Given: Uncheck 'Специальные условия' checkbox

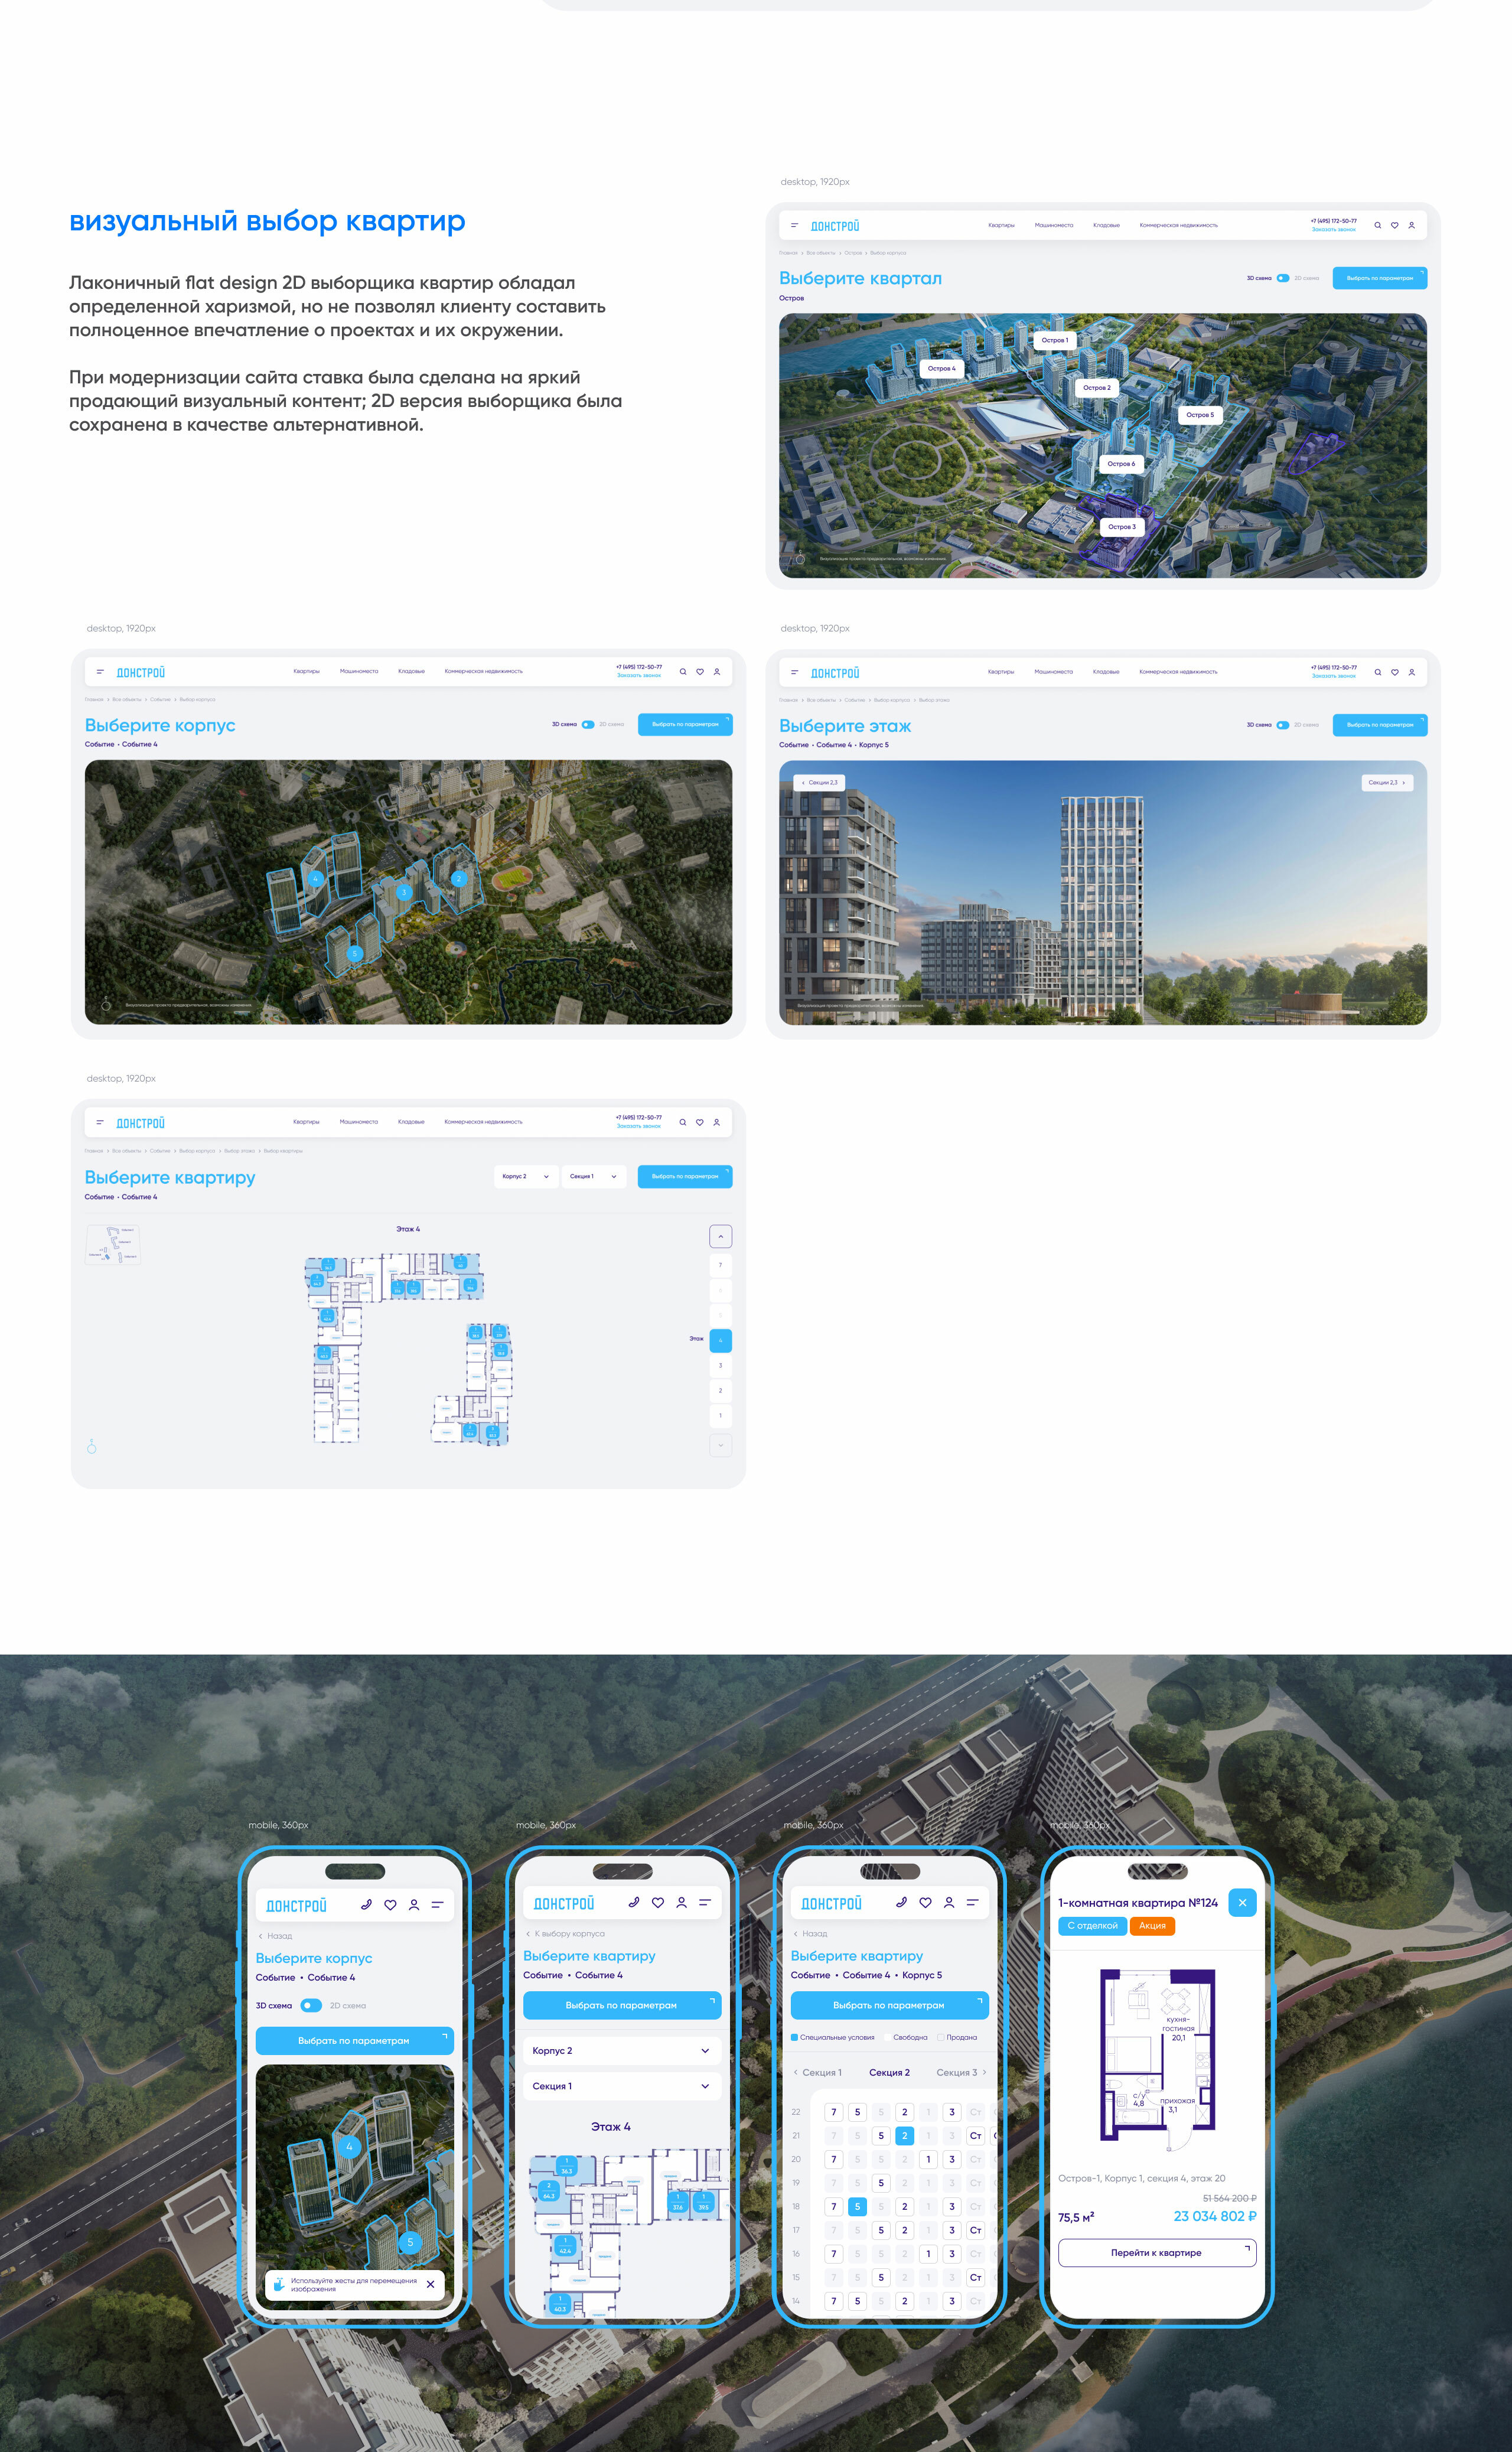Looking at the screenshot, I should 795,2037.
